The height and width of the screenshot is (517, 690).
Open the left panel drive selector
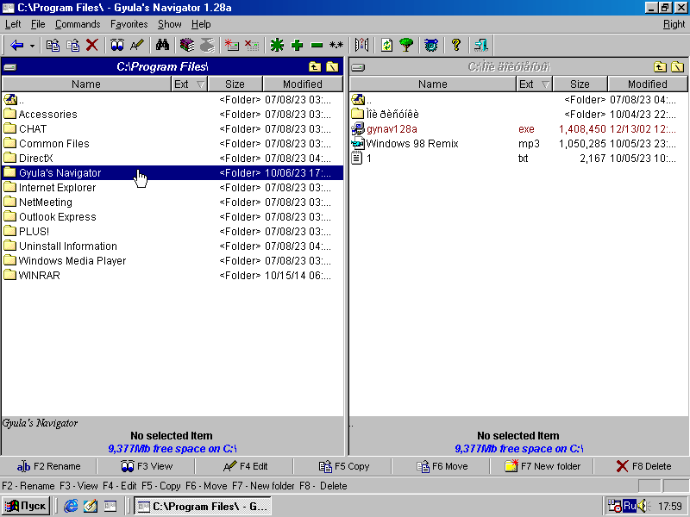coord(9,67)
